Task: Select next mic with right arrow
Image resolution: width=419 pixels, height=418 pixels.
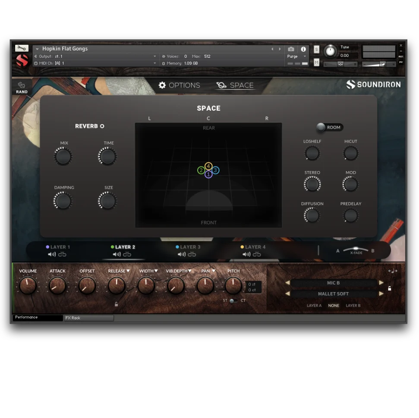Action: point(381,283)
